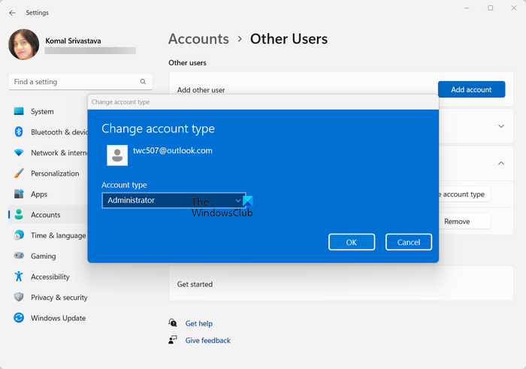Viewport: 526px width, 369px height.
Task: Open the Give feedback link
Action: [207, 340]
